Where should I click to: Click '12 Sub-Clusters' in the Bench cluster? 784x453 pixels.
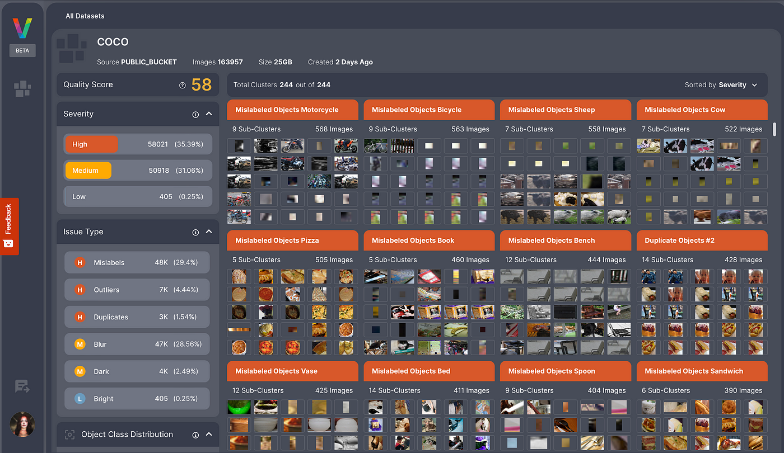(531, 260)
